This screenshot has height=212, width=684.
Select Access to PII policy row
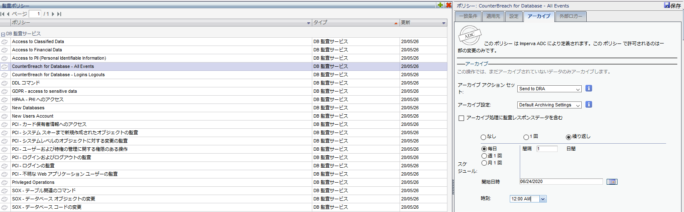click(224, 58)
